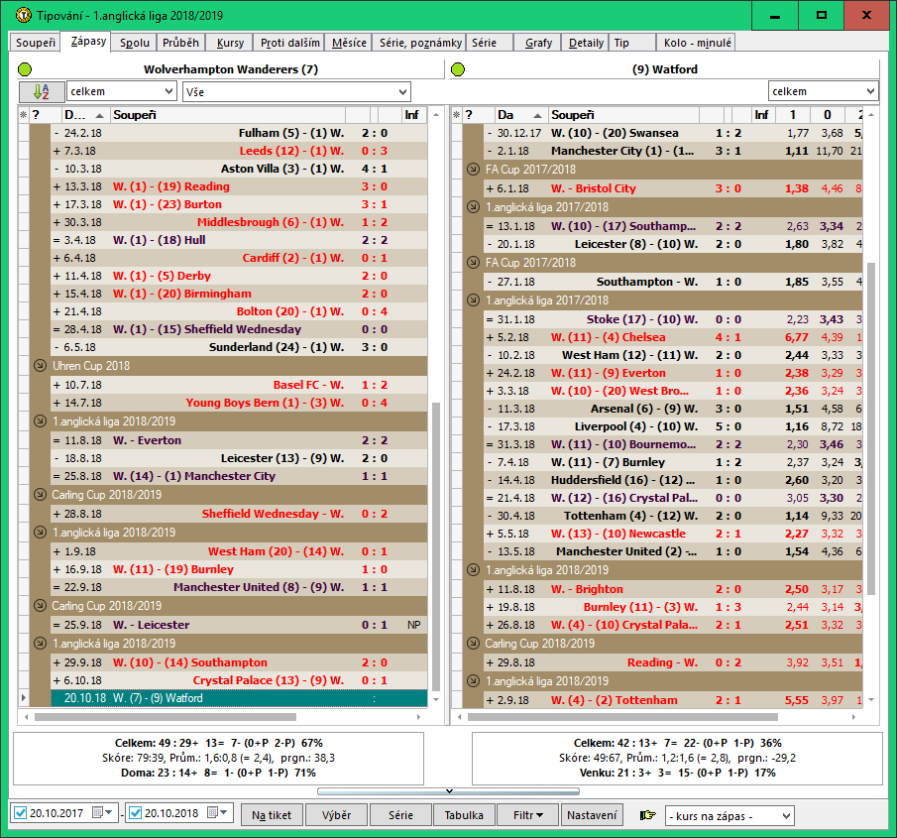Open right celkem dropdown for Watford
The width and height of the screenshot is (897, 838).
coord(823,91)
